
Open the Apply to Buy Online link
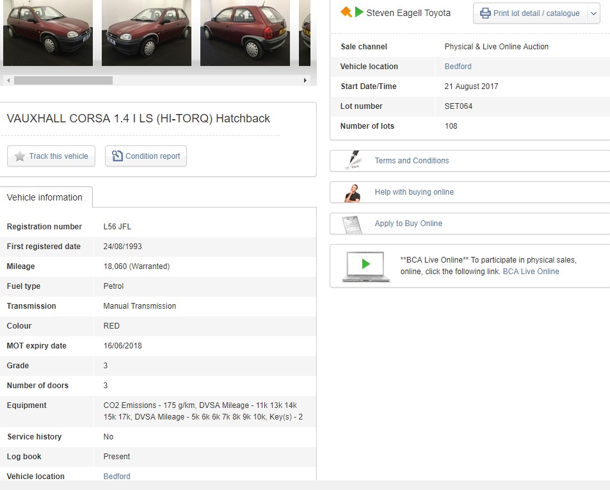point(408,224)
